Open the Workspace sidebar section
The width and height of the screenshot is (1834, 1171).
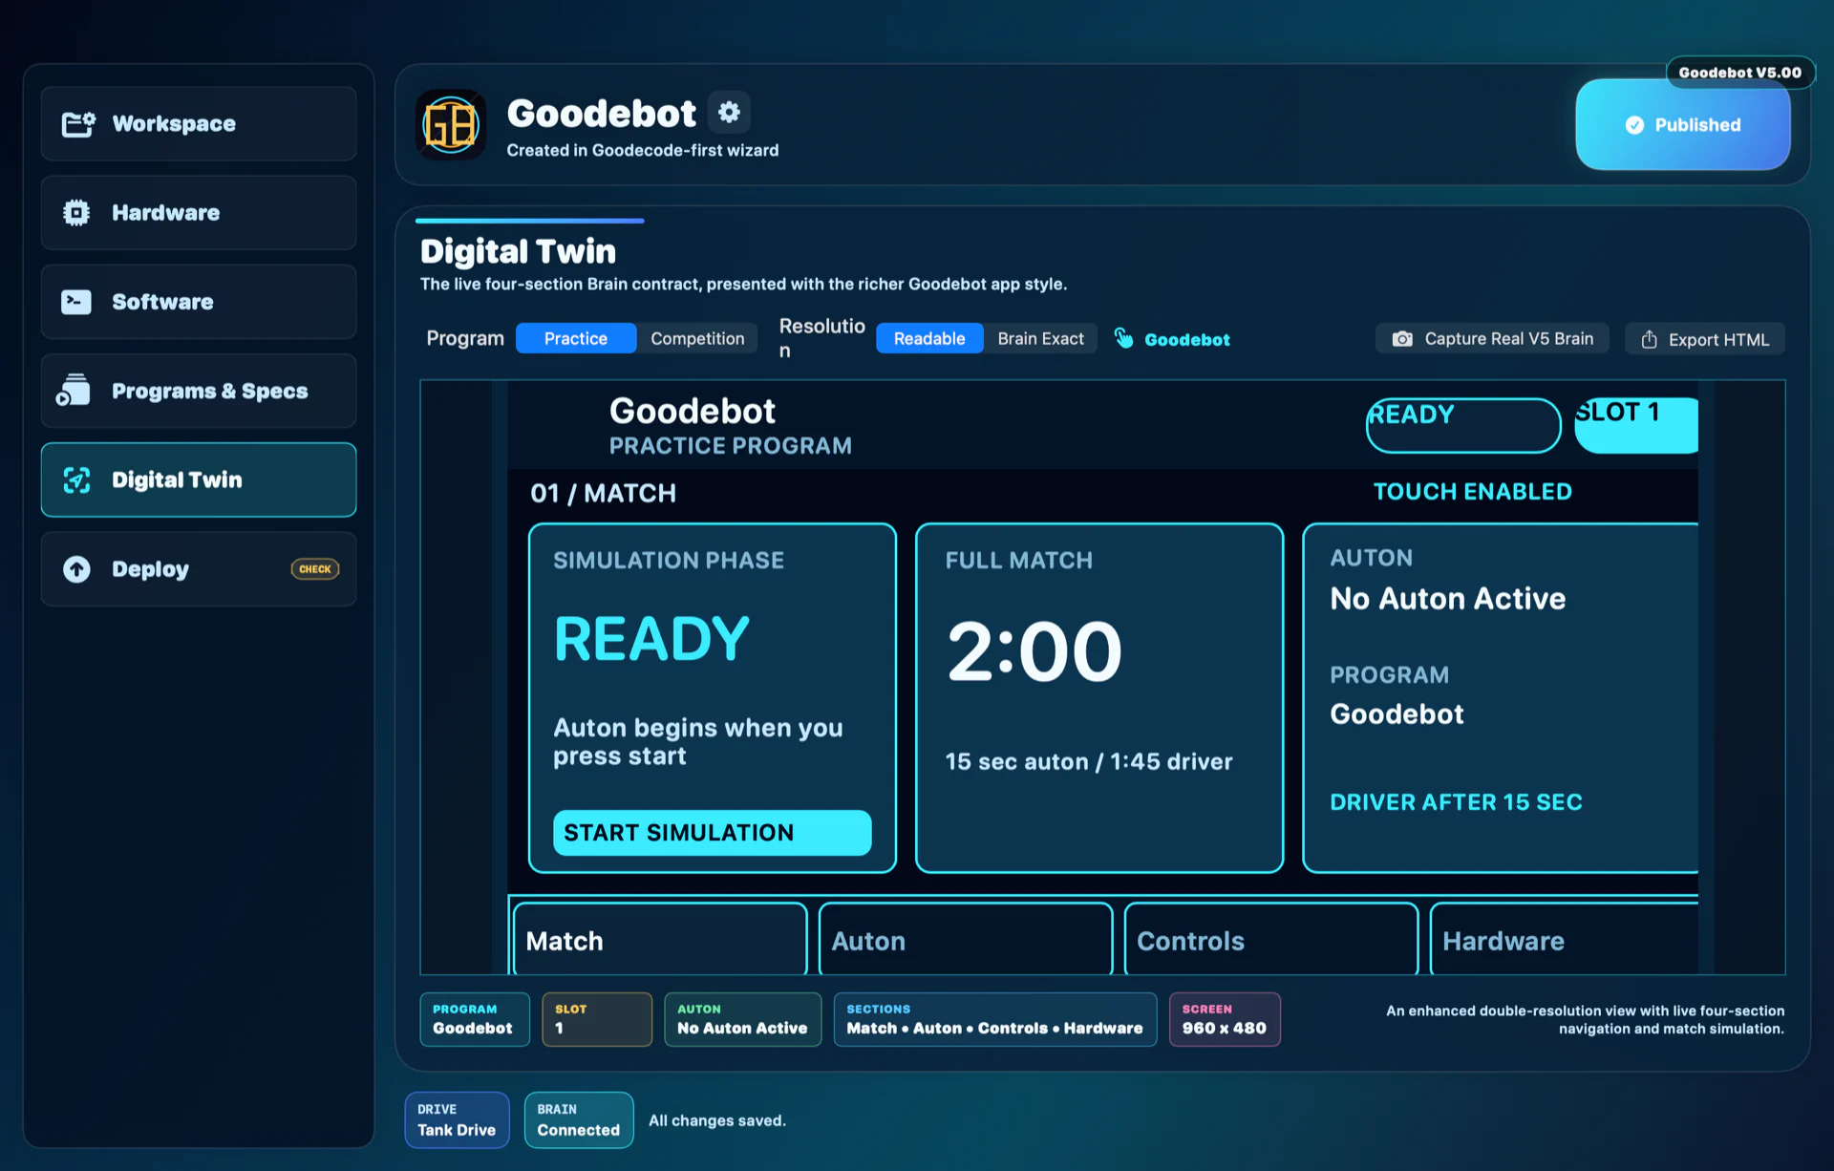[199, 124]
